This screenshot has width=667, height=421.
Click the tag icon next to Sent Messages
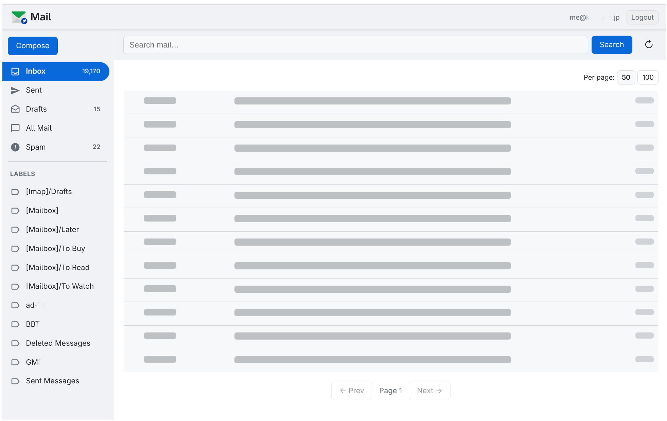tap(15, 381)
